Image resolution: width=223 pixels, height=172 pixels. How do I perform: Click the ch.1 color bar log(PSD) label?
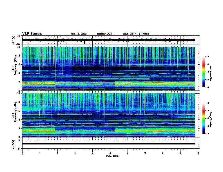[211, 73]
